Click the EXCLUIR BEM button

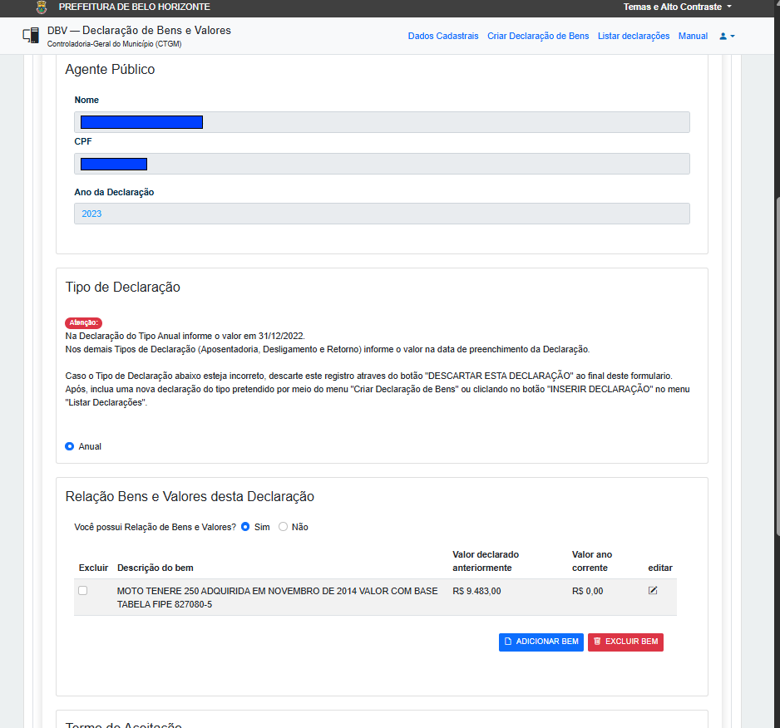click(x=625, y=642)
